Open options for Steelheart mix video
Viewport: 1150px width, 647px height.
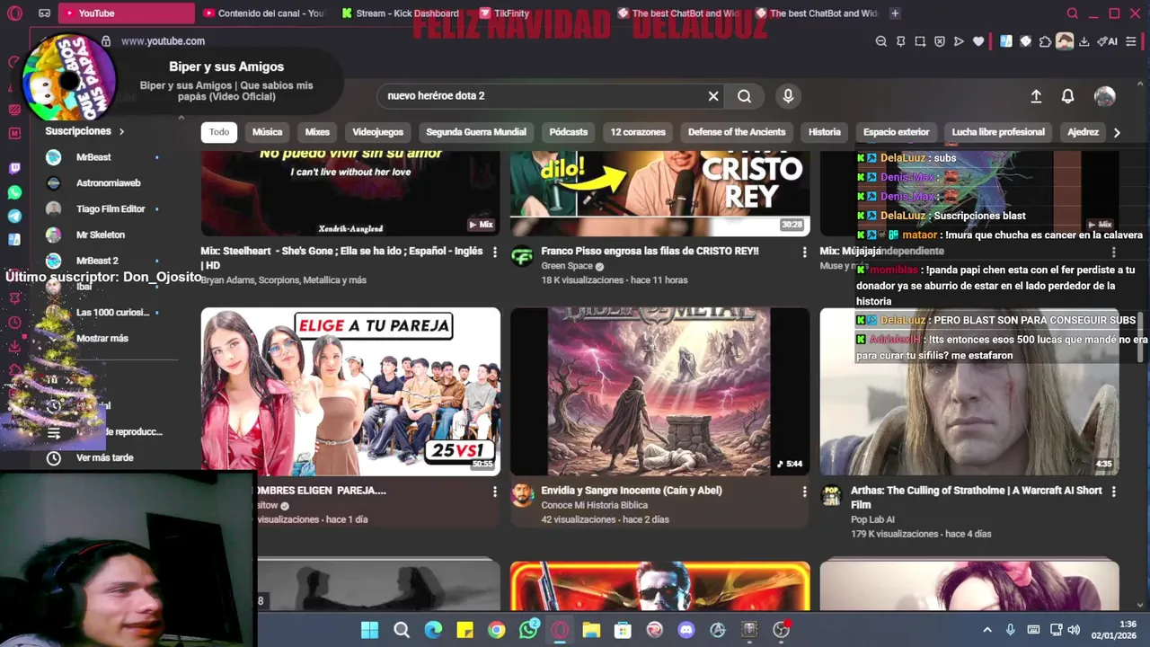494,253
